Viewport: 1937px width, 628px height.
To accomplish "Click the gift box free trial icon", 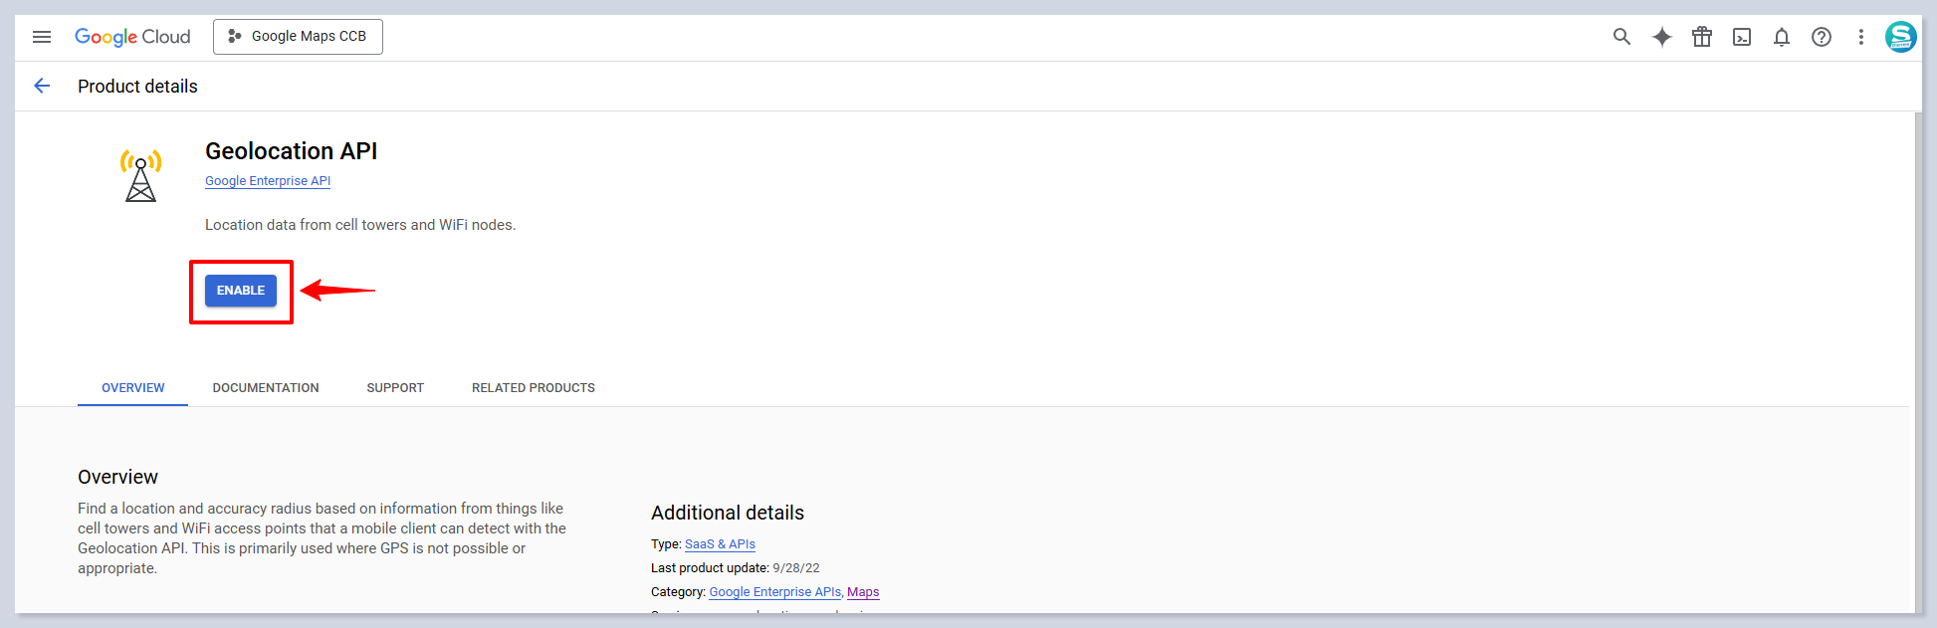I will click(1701, 37).
